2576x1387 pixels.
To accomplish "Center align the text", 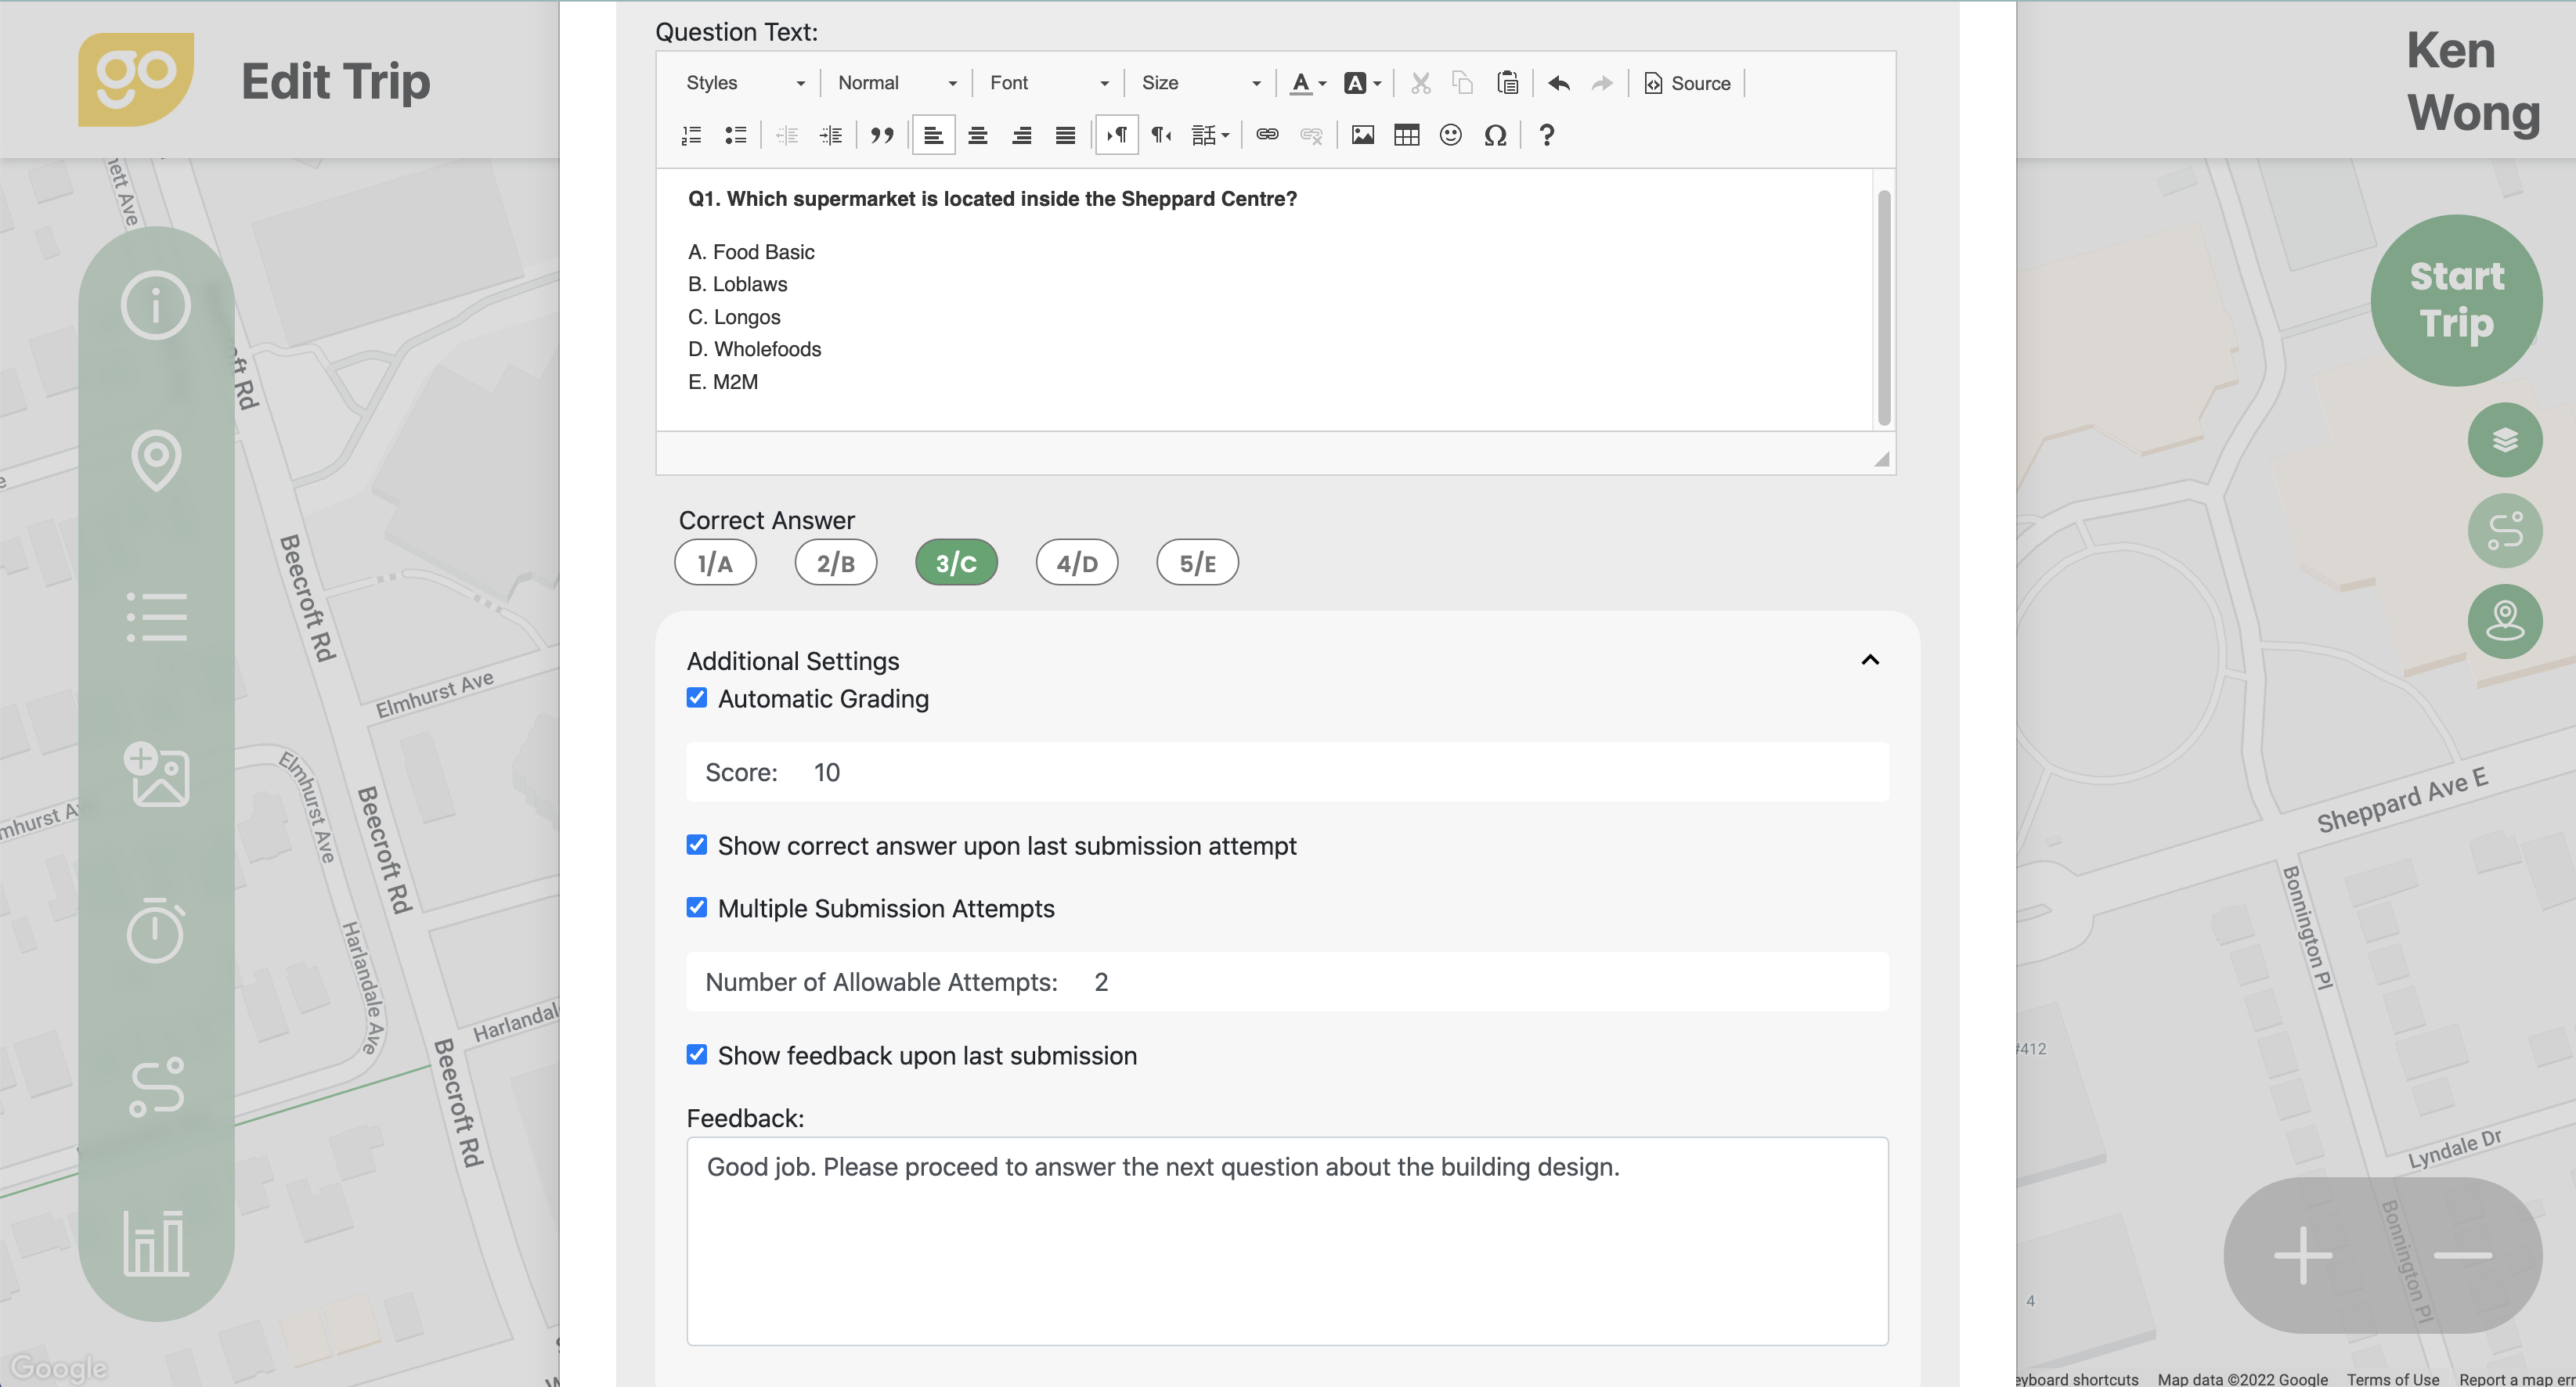I will 978,135.
